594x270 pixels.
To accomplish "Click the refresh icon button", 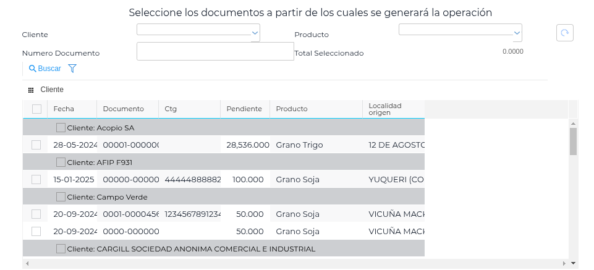I will [564, 33].
